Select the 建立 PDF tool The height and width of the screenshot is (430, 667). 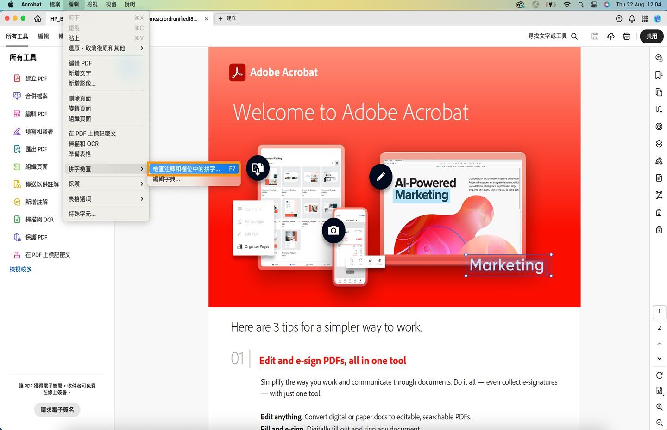coord(36,78)
